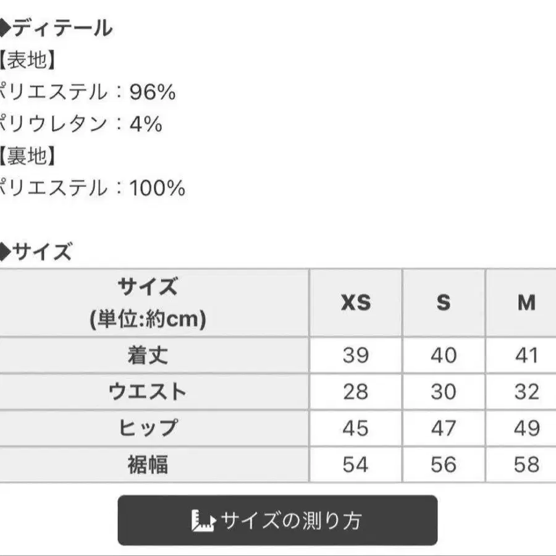Click the ポリウレタン：4% text line

tap(81, 124)
